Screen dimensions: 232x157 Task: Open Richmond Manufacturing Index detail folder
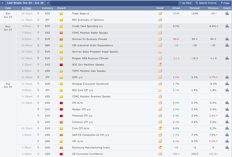tap(160, 148)
